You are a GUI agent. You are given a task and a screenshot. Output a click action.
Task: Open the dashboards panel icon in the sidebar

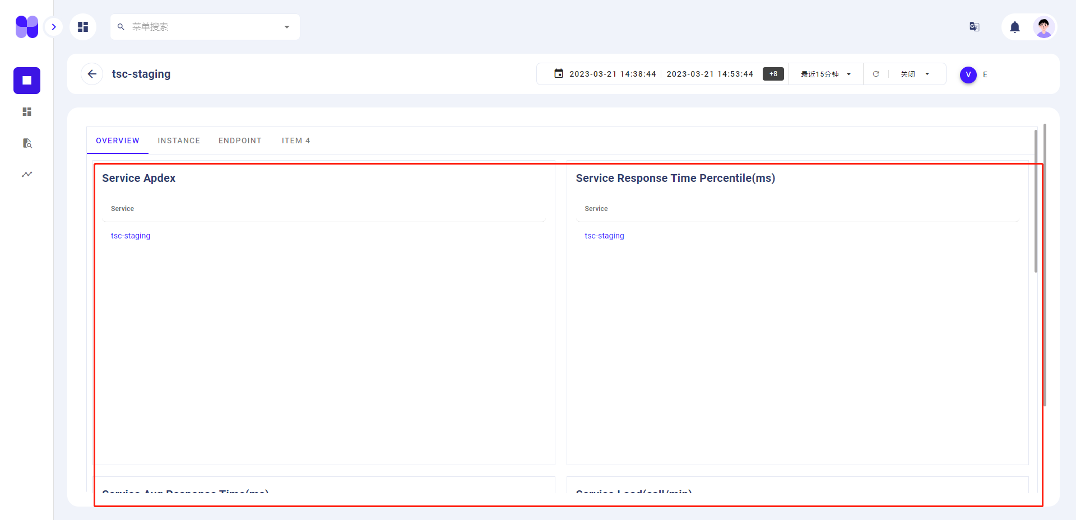tap(26, 111)
